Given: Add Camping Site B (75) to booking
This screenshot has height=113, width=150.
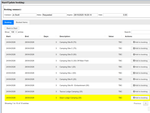Looking at the screenshot, I should pos(140,42).
